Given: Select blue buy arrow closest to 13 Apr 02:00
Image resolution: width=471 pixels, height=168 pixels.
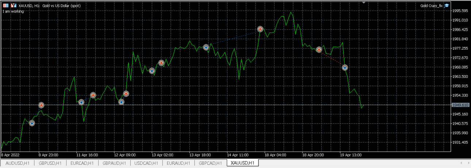Looking at the screenshot, I should click(x=152, y=71).
